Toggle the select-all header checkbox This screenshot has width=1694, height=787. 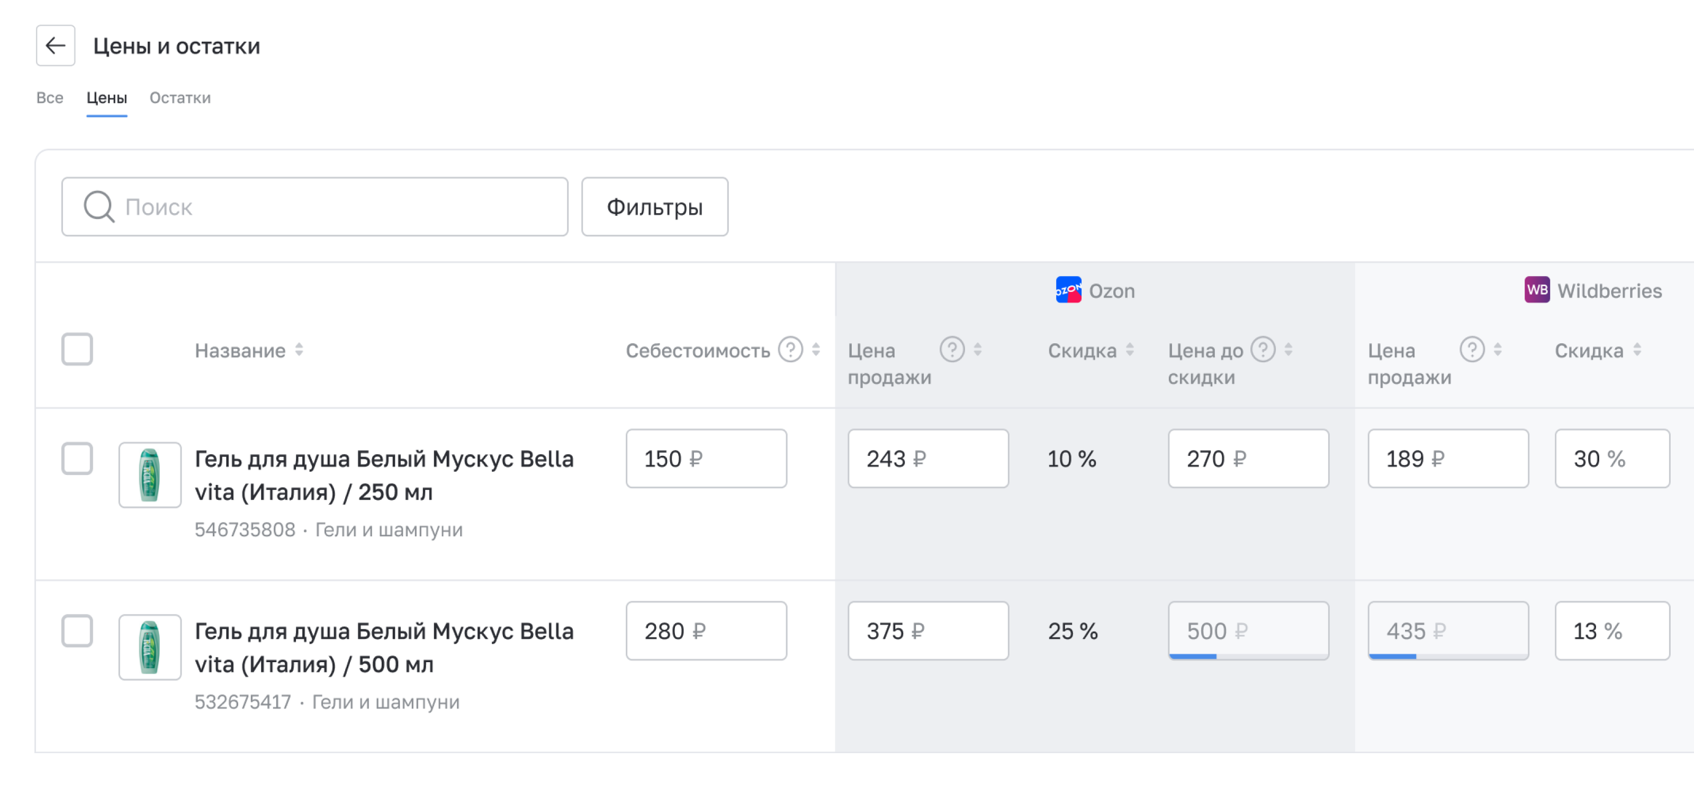(x=77, y=349)
